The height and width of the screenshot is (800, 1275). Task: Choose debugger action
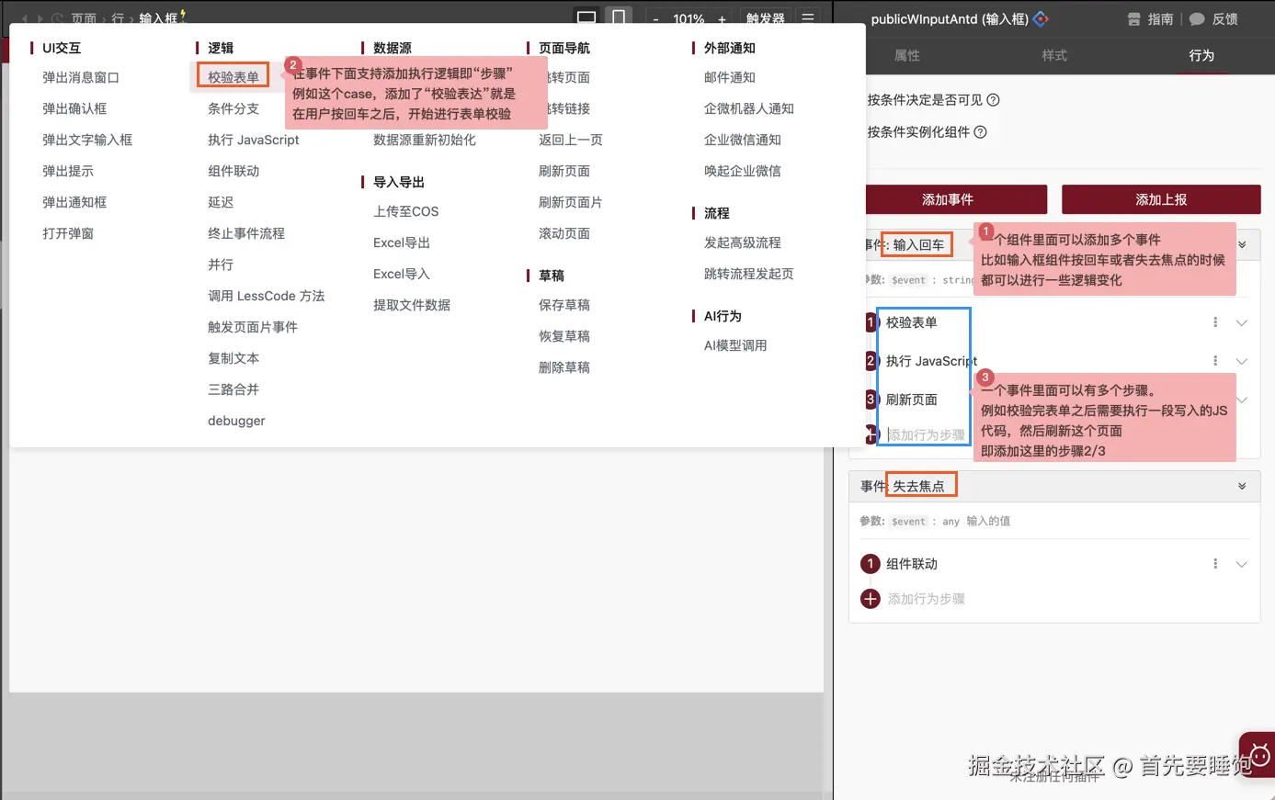coord(236,421)
